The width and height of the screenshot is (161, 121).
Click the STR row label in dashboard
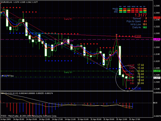116,10
